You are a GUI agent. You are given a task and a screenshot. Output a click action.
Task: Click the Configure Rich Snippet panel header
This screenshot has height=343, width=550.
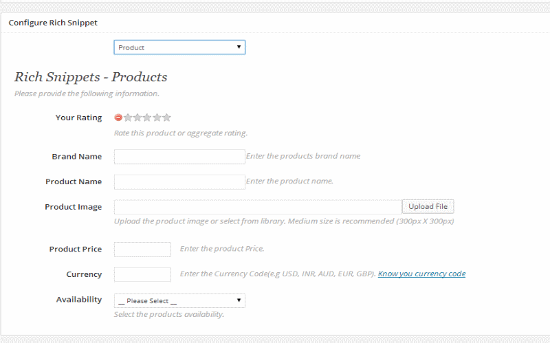pos(53,23)
